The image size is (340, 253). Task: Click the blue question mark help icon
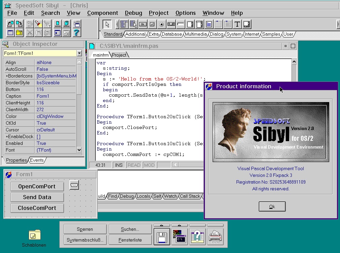coord(77,33)
